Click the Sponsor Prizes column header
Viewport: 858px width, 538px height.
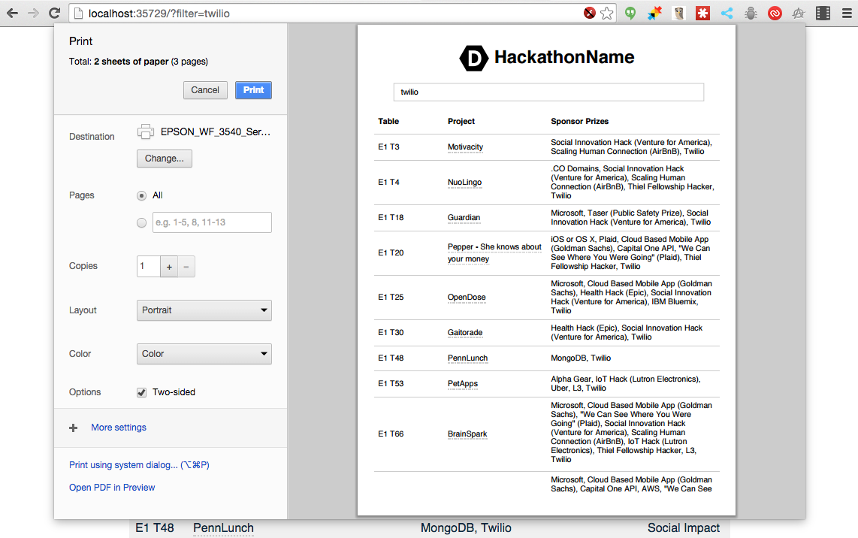tap(579, 121)
